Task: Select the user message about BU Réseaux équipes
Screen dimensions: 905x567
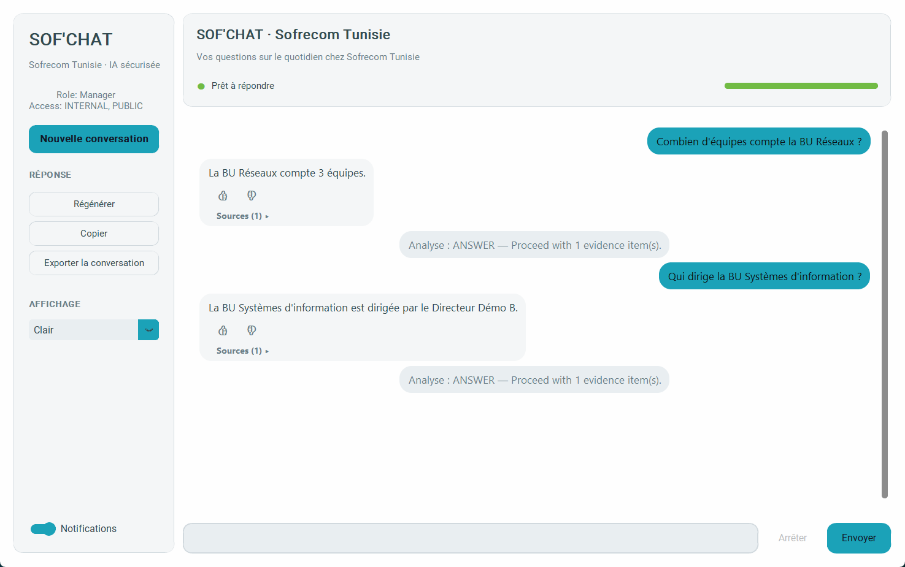Action: pos(759,141)
